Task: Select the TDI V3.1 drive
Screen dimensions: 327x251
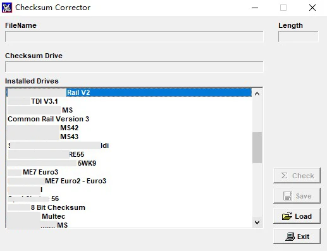Action: 129,101
